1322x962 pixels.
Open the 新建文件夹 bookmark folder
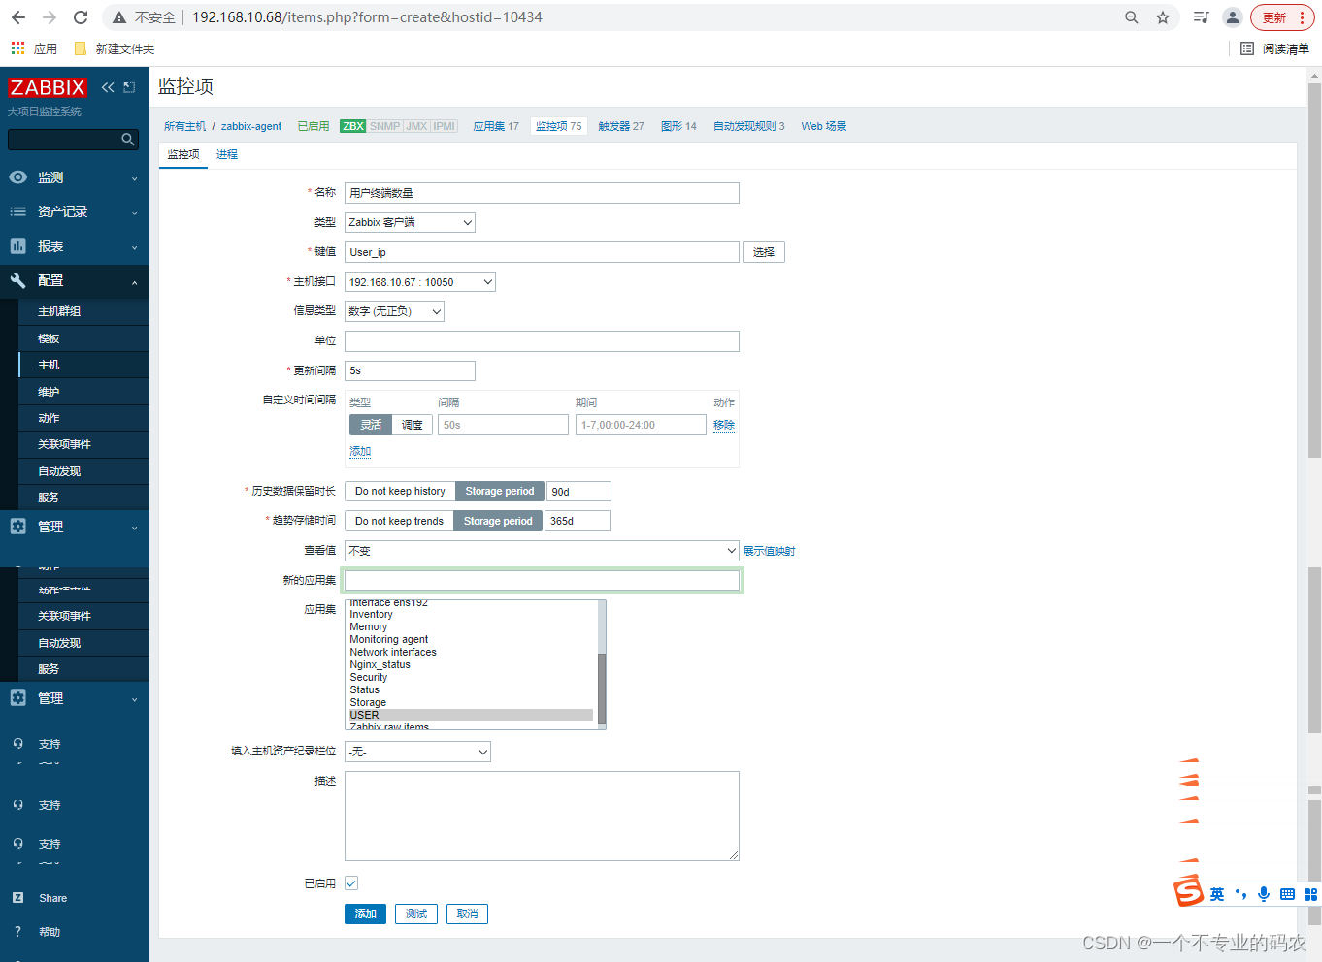coord(114,48)
